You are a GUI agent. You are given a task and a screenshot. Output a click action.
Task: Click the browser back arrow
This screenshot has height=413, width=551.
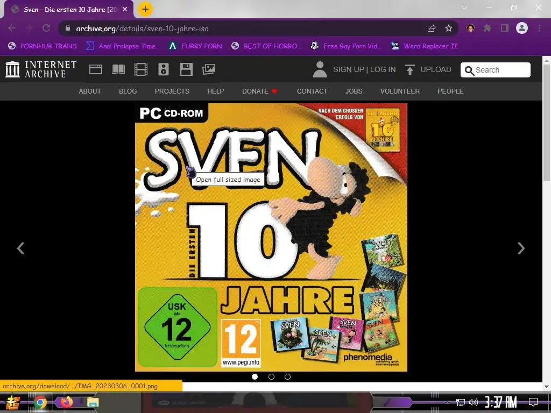point(12,28)
